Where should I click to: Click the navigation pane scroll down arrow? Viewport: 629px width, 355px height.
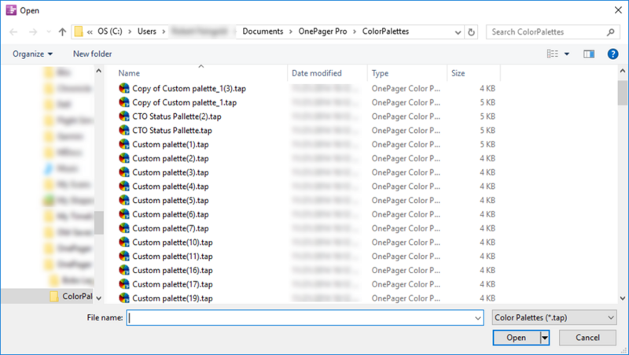coord(99,298)
